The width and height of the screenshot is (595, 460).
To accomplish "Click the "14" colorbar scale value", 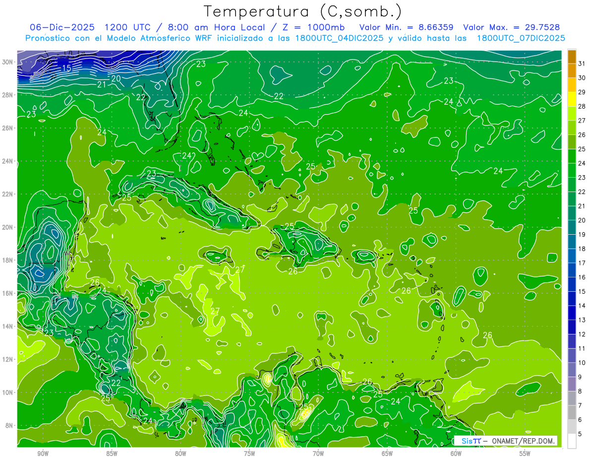I will [x=582, y=306].
